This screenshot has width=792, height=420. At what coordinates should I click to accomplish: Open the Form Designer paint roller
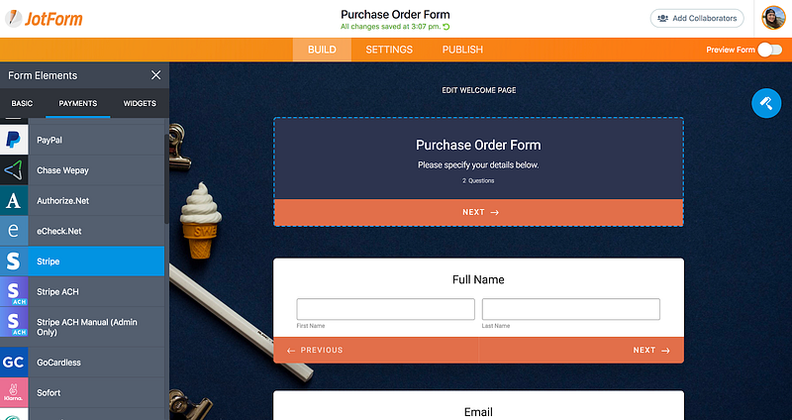[x=766, y=103]
